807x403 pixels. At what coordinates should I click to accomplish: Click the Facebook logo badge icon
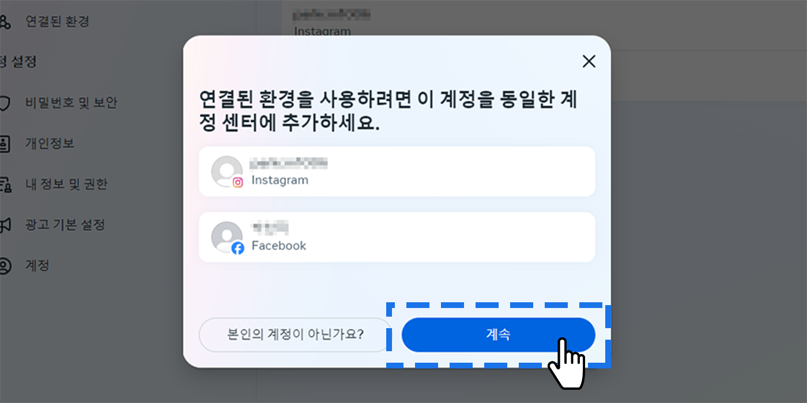tap(237, 248)
